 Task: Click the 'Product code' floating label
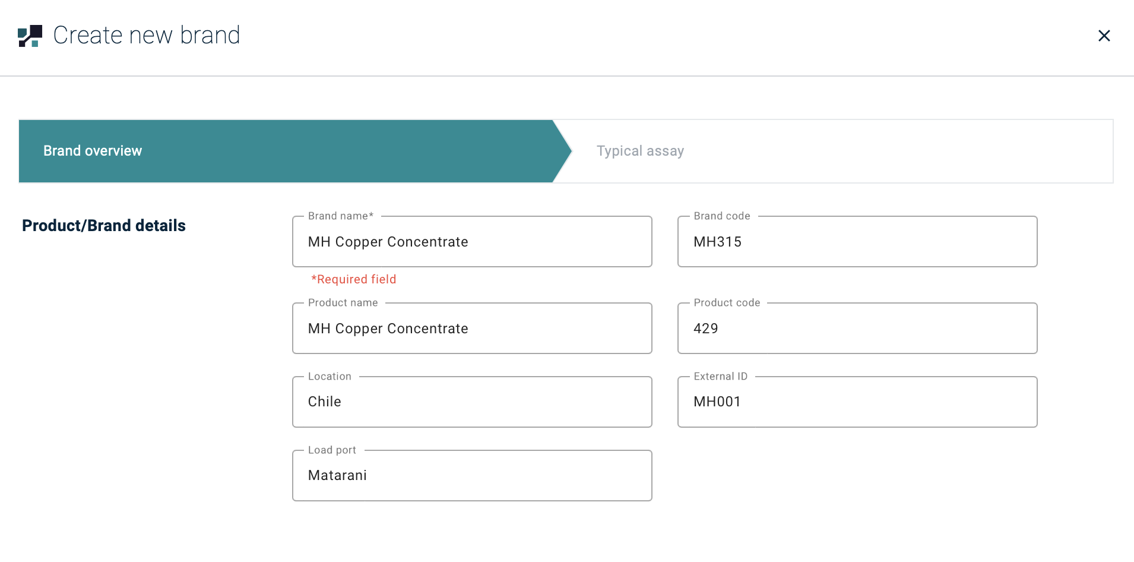click(x=727, y=303)
